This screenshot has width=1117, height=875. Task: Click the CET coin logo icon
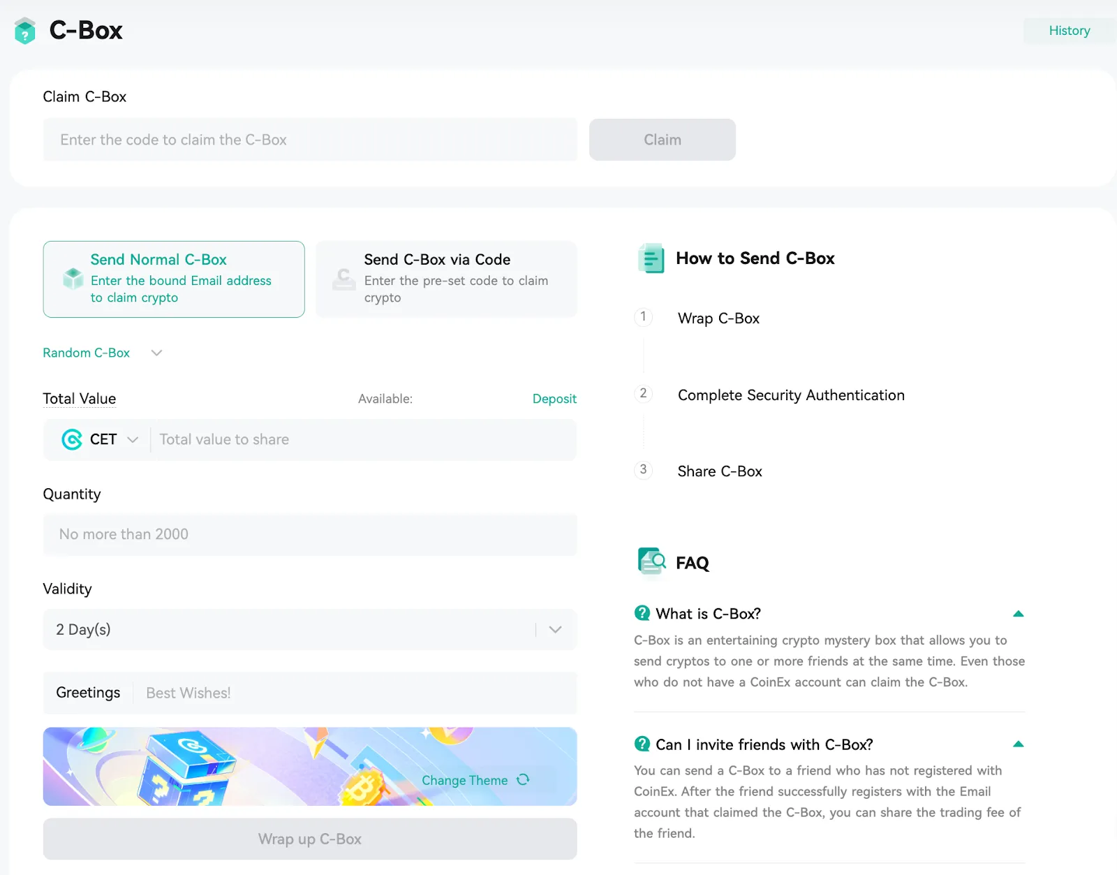(72, 439)
